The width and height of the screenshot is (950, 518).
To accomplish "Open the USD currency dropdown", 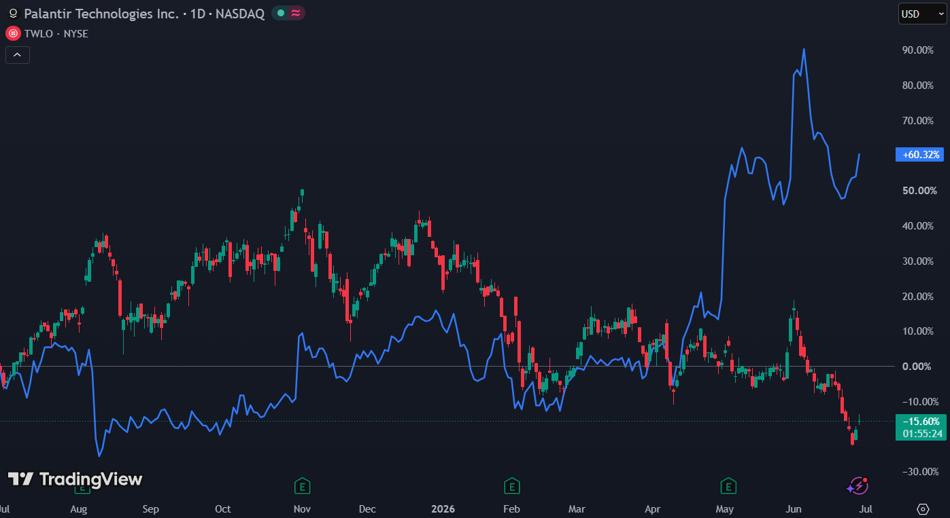I will click(x=922, y=14).
